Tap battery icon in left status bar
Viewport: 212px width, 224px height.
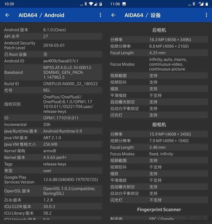(x=101, y=4)
